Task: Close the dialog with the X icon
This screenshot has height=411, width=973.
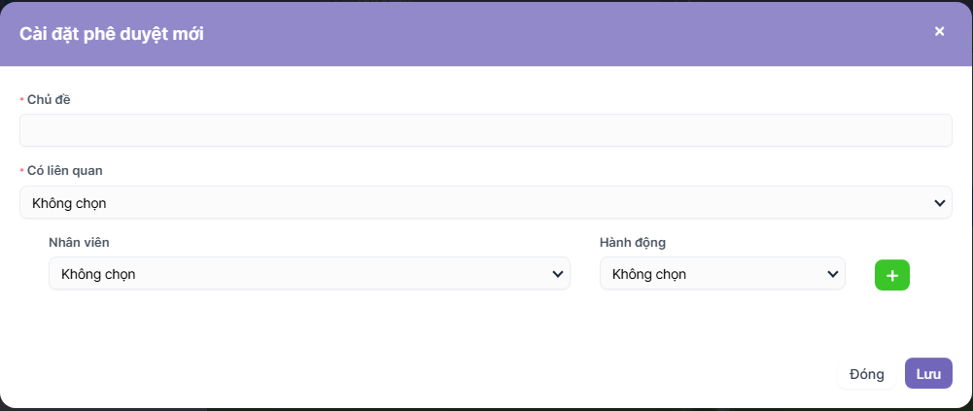Action: coord(939,31)
